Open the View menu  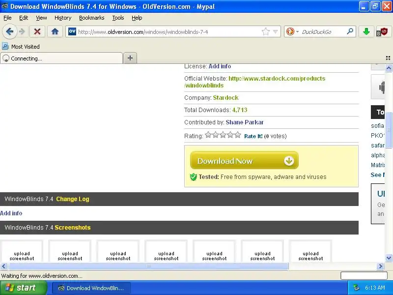point(41,18)
